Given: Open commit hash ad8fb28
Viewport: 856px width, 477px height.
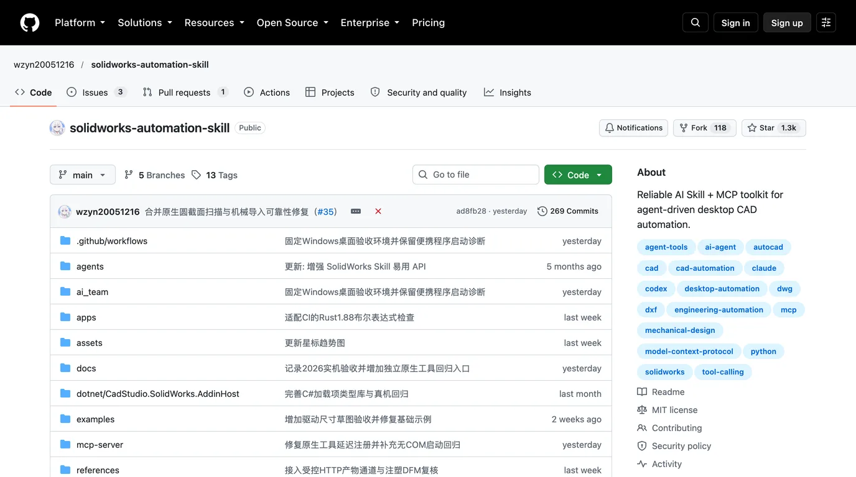Looking at the screenshot, I should (471, 211).
